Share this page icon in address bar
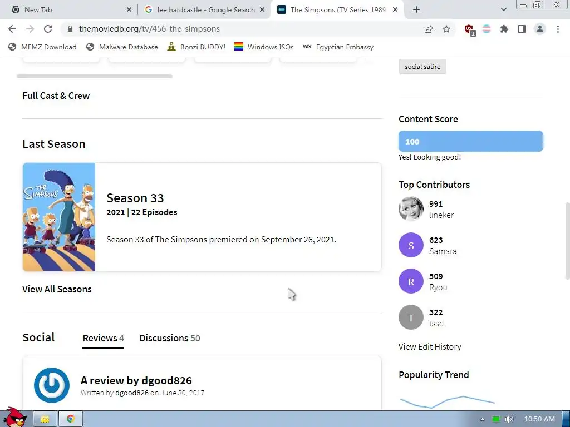The height and width of the screenshot is (427, 570). [x=429, y=29]
